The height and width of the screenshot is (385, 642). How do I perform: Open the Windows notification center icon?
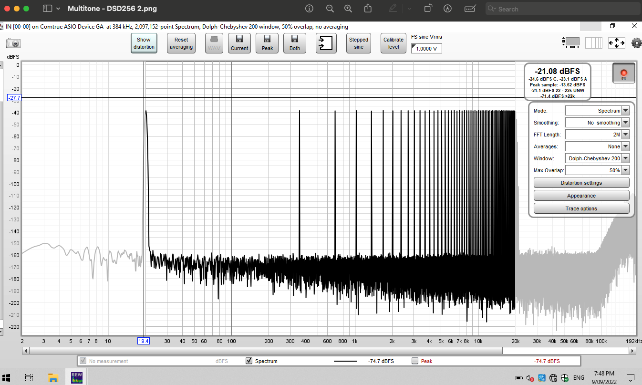630,378
